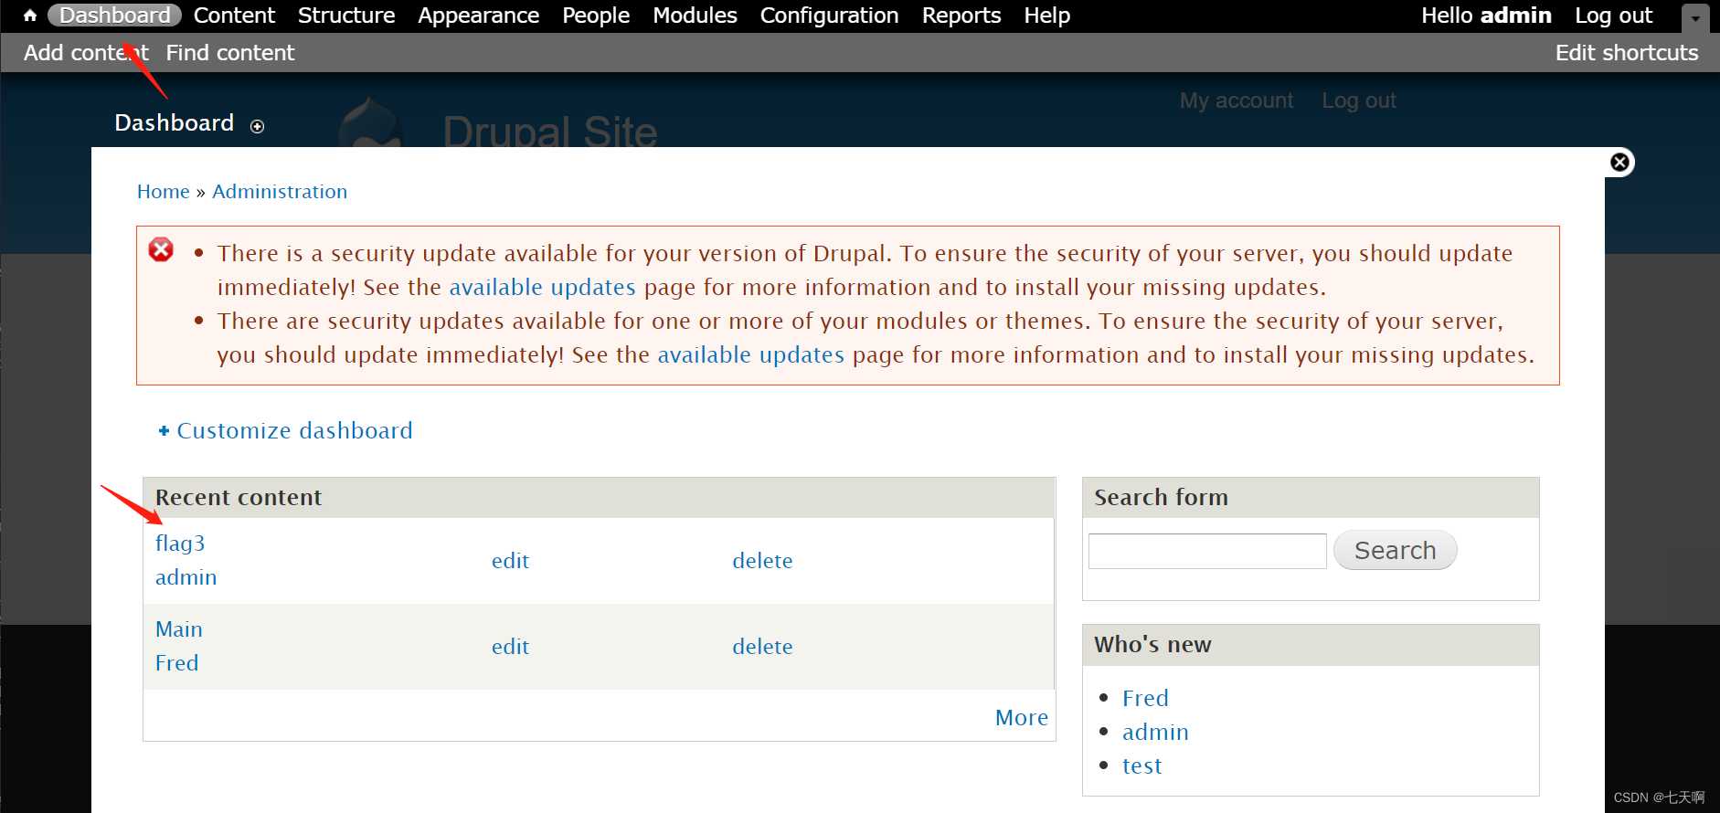This screenshot has height=813, width=1720.
Task: Open Fred in Who's new
Action: click(1145, 698)
